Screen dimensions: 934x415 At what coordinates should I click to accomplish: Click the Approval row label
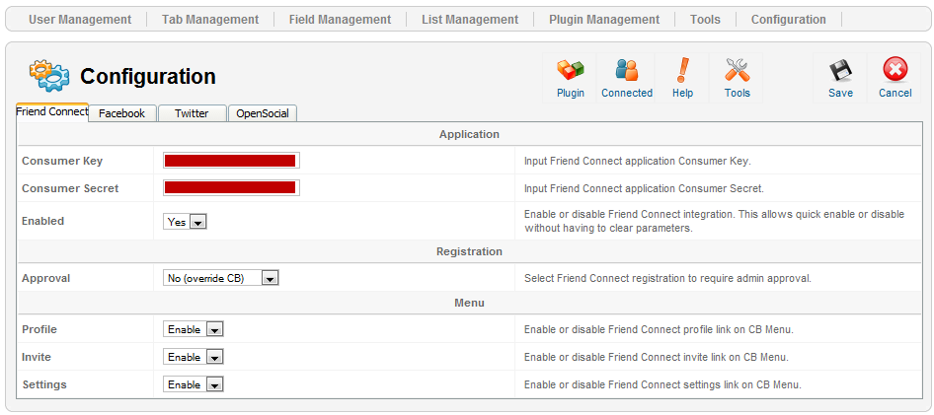pyautogui.click(x=45, y=278)
